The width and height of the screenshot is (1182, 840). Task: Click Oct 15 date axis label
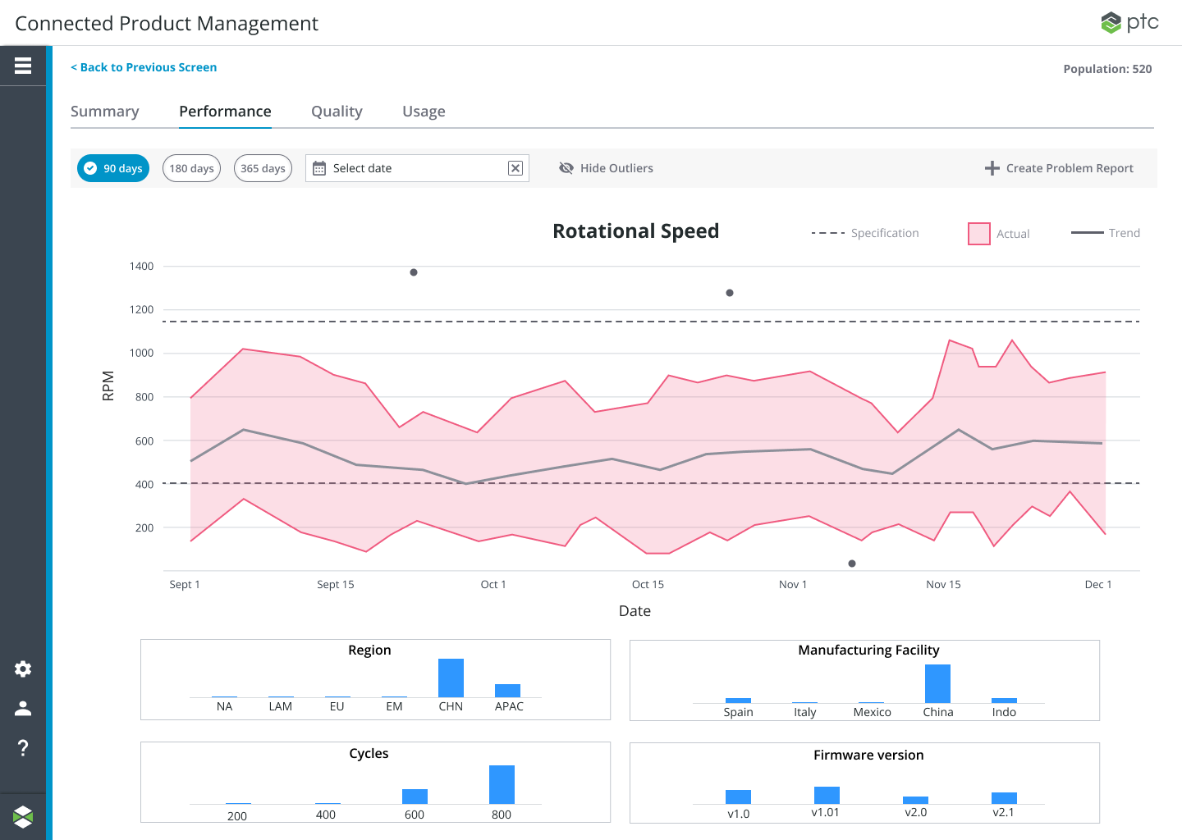point(648,585)
